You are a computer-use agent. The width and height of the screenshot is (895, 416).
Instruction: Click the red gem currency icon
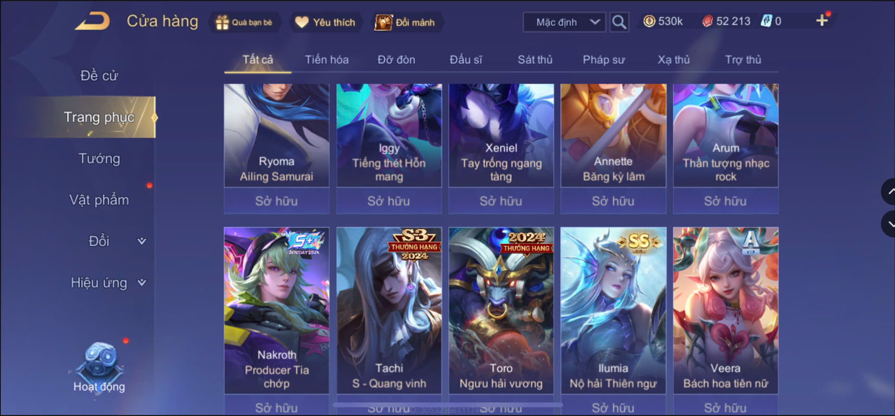708,21
